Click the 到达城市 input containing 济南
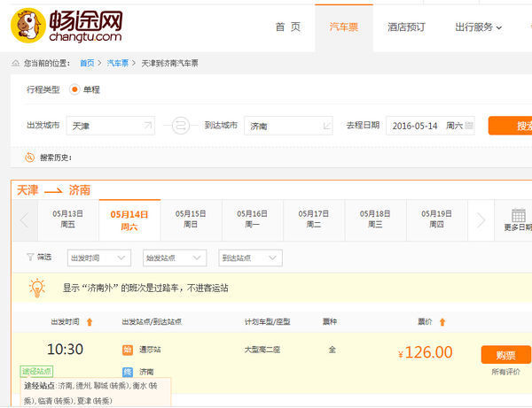Screen dimensions: 532x408 click(288, 126)
